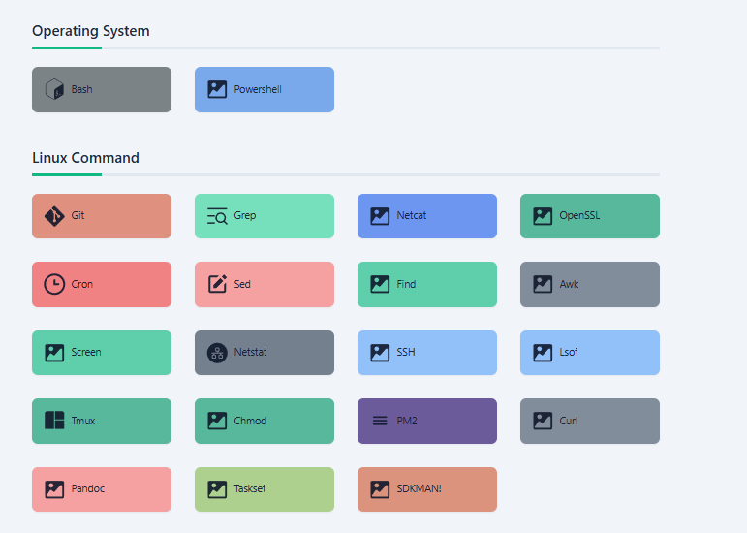Click the PM2 three-lines icon

coord(380,421)
